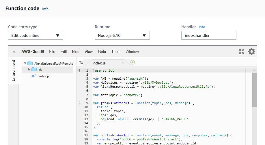Expand the lib folder
Screen dimensions: 265x145
(29, 69)
